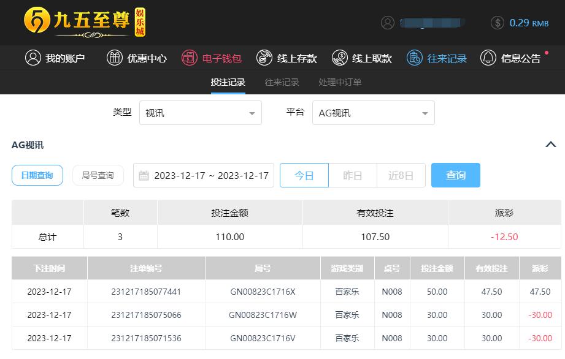Click the date range input field

204,175
